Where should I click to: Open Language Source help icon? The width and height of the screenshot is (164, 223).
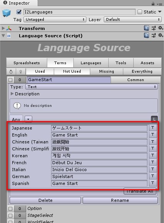(146, 35)
